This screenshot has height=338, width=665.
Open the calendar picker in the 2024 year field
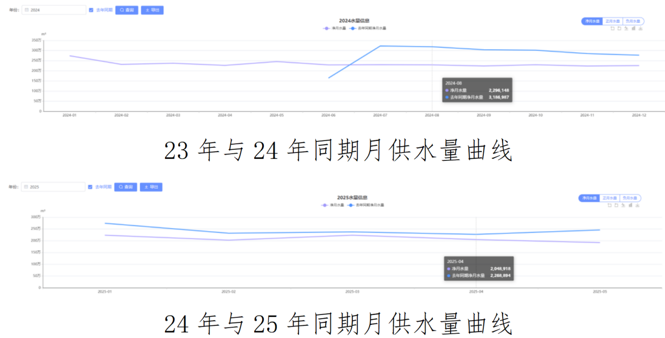coord(27,9)
